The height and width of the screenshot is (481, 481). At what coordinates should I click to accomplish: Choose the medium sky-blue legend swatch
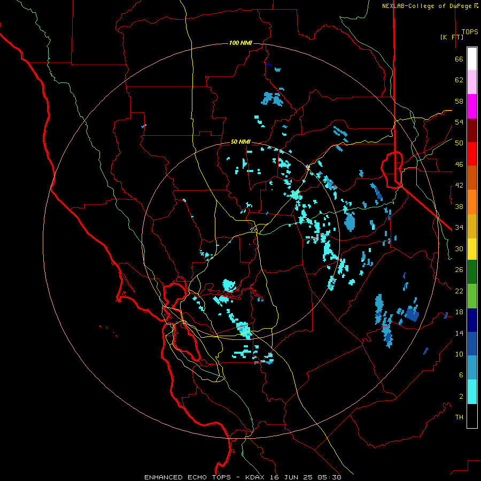pyautogui.click(x=472, y=368)
